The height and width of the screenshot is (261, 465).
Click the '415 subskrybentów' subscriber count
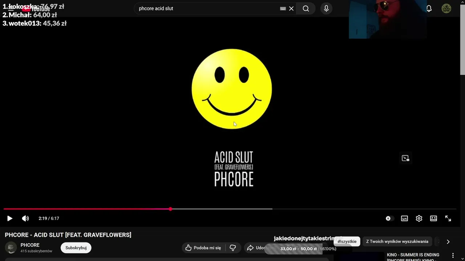(36, 251)
